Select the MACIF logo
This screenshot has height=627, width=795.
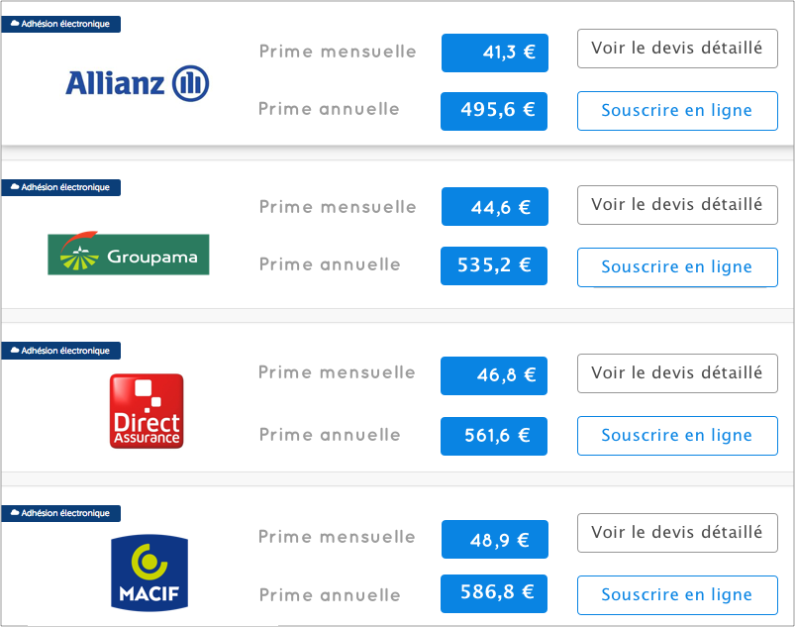coord(149,572)
